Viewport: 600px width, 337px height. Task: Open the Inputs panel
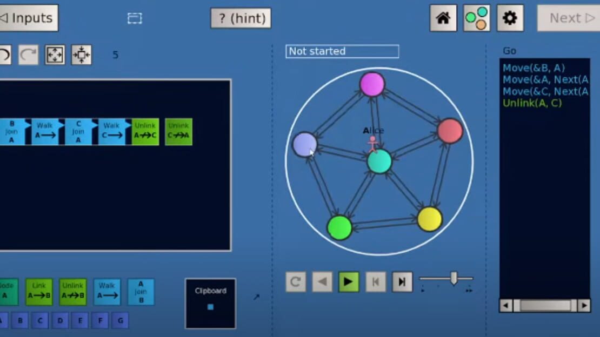tap(29, 18)
